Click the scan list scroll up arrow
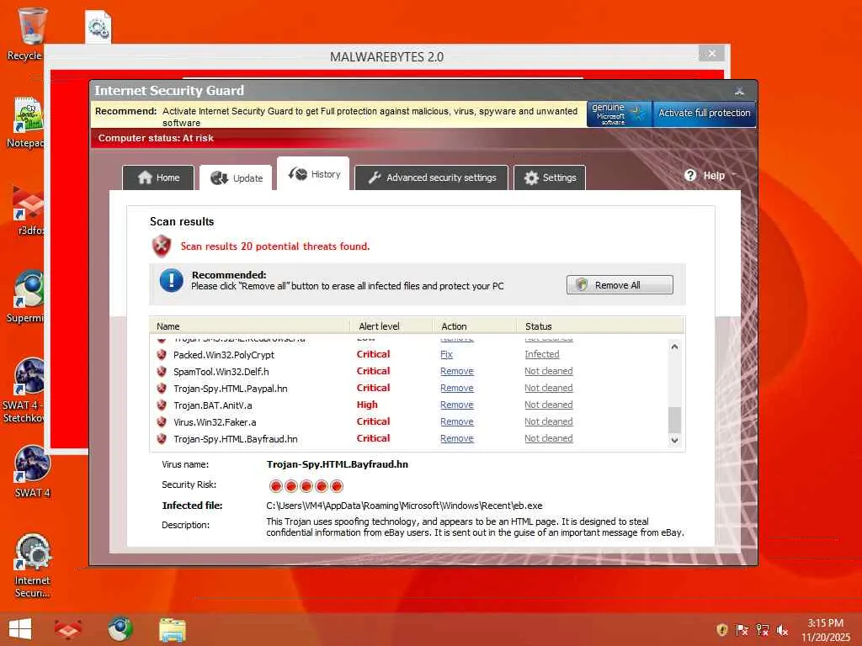862x646 pixels. click(x=674, y=347)
